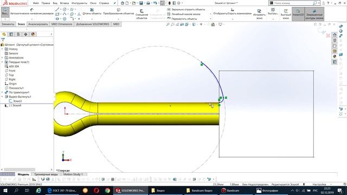Open the Инструменты menu
347x195 pixels.
[80, 3]
